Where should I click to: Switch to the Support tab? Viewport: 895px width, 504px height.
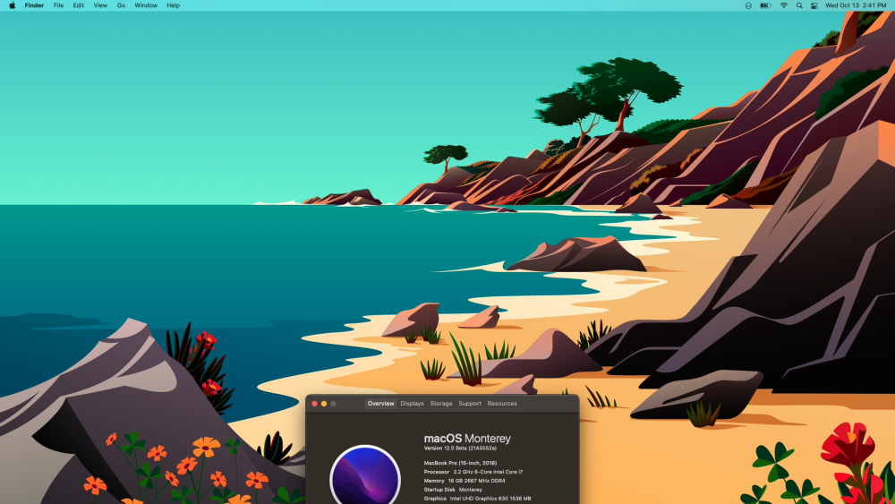[x=470, y=404]
